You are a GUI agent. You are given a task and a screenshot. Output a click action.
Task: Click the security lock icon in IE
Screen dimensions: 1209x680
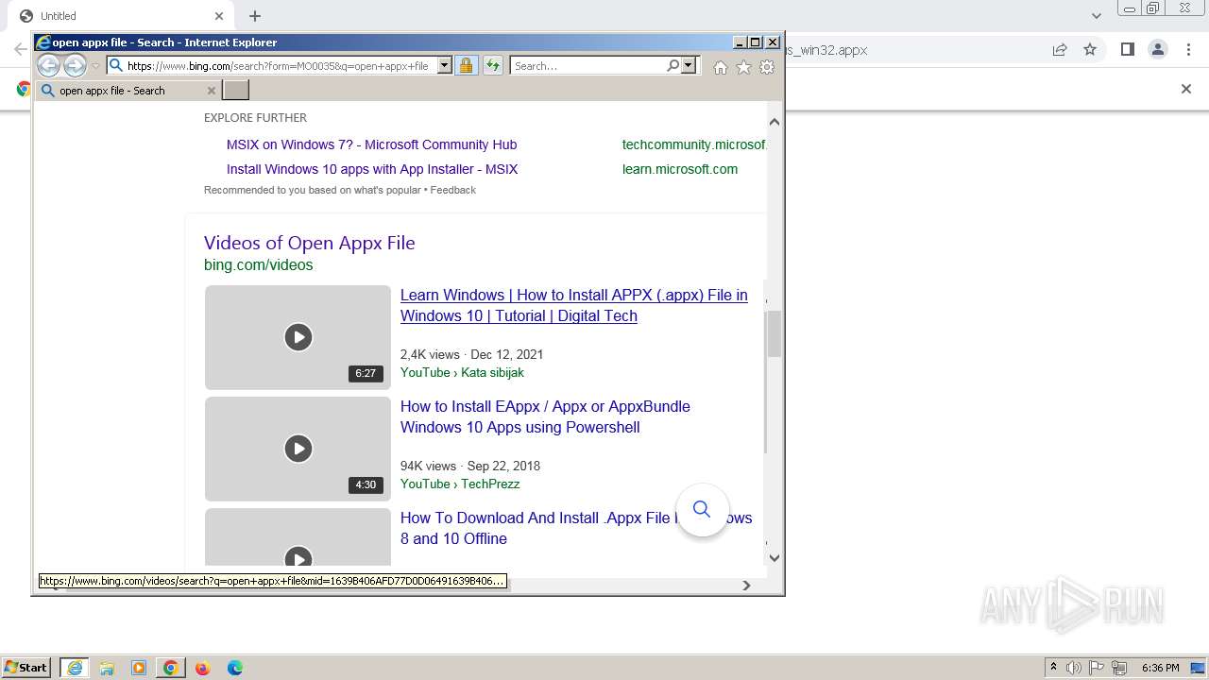(466, 65)
